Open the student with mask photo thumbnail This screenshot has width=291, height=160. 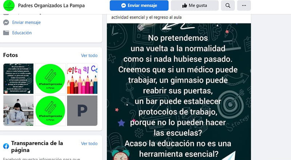[x=19, y=111]
